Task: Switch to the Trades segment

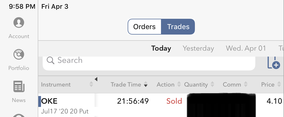Action: (178, 27)
